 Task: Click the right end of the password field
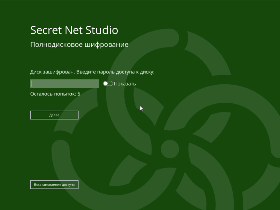(x=97, y=84)
